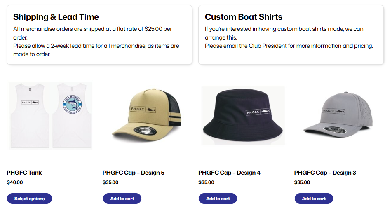
Task: Go to the PHGFC Cap – Design 3 title link
Action: (x=325, y=173)
